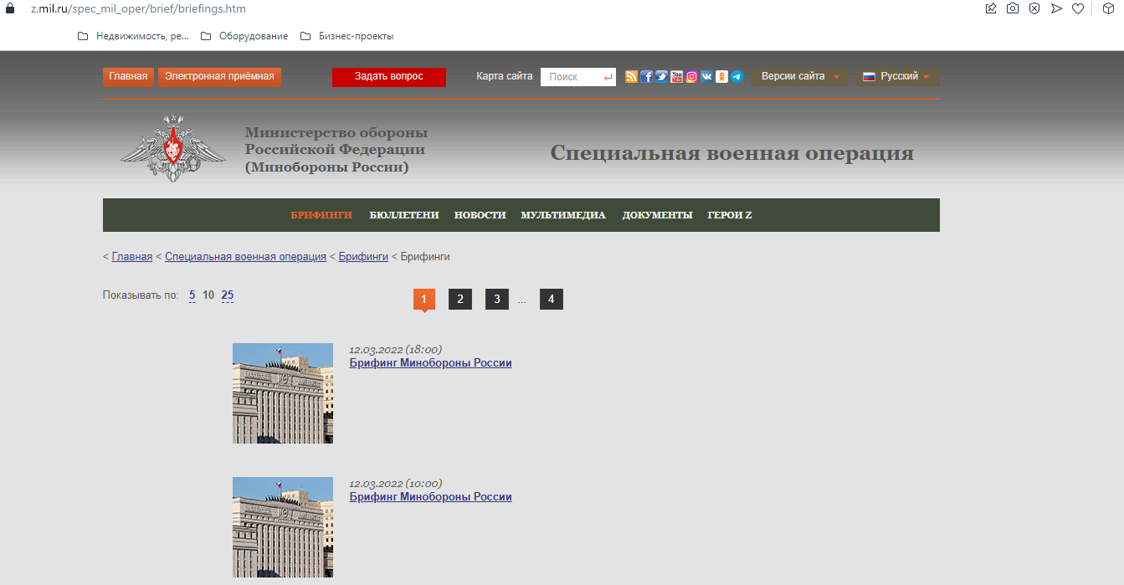Switch to the БЮЛЛЕТЕНИ section
Image resolution: width=1124 pixels, height=585 pixels.
point(404,214)
